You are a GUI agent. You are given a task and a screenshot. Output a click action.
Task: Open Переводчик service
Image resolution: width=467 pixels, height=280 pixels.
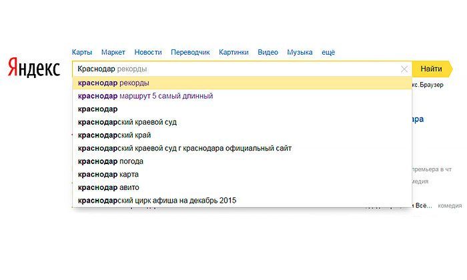190,53
